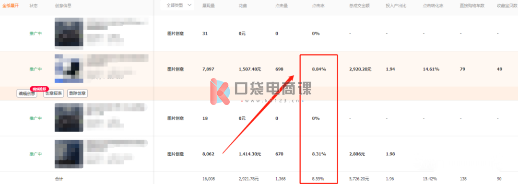Image resolution: width=518 pixels, height=184 pixels.
Task: Sort by the 花费 column header
Action: [243, 6]
